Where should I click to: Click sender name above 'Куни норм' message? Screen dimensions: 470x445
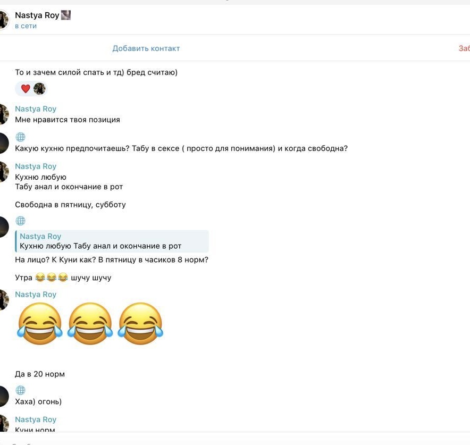(x=36, y=419)
